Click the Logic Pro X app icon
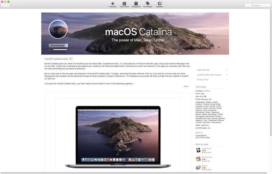This screenshot has width=272, height=174. click(x=198, y=150)
